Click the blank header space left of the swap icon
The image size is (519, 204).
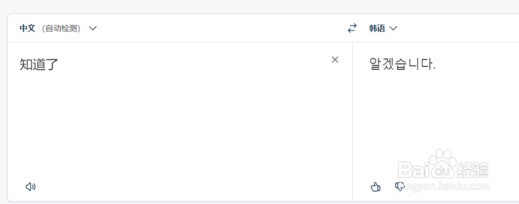pyautogui.click(x=222, y=29)
